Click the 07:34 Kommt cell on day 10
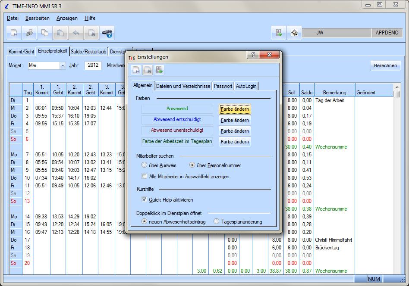Screen dimensions: 409x286 41,177
